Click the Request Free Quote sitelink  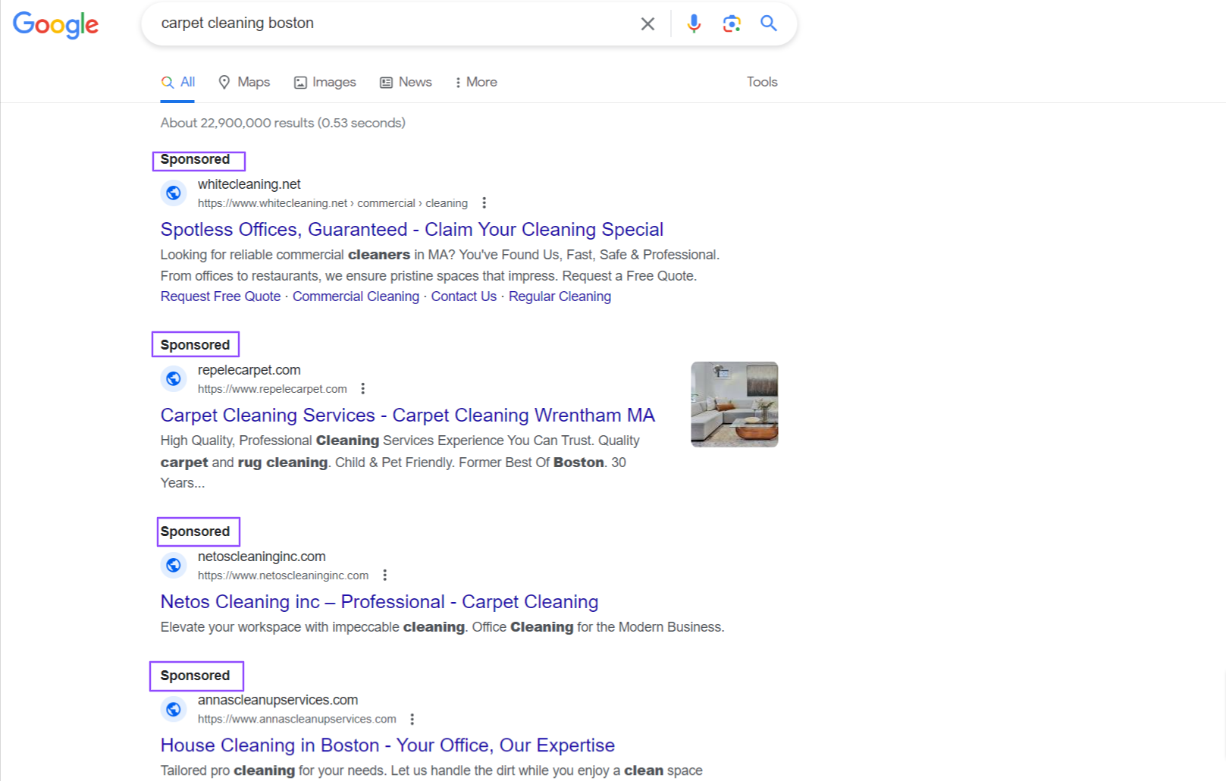(x=220, y=296)
